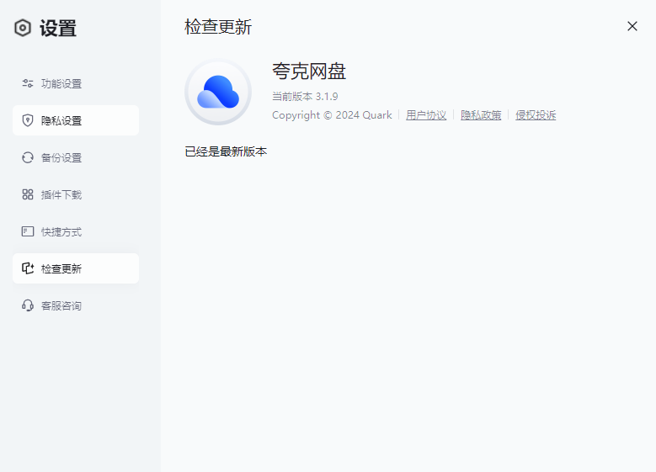Click the Copyright © 2024 Quark text
Image resolution: width=656 pixels, height=472 pixels.
click(332, 115)
